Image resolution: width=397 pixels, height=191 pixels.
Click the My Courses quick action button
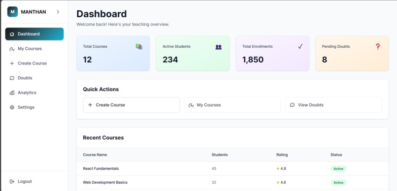coord(232,105)
